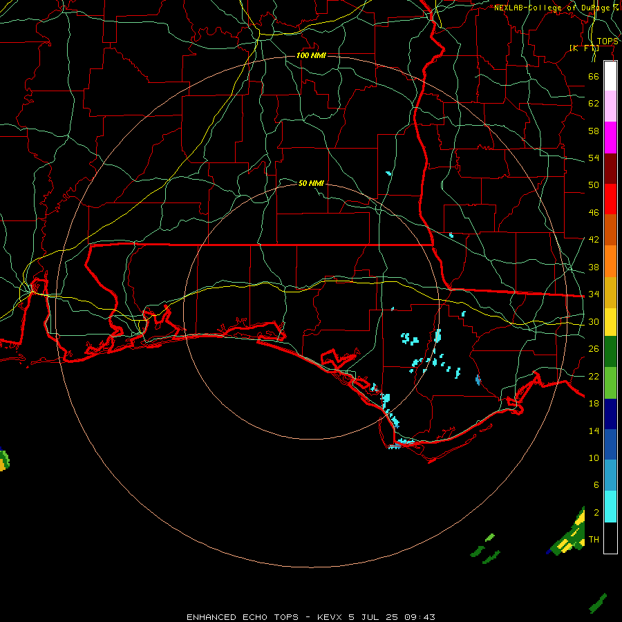Click the TH legend label
Viewport: 622px width, 622px height.
(x=594, y=540)
